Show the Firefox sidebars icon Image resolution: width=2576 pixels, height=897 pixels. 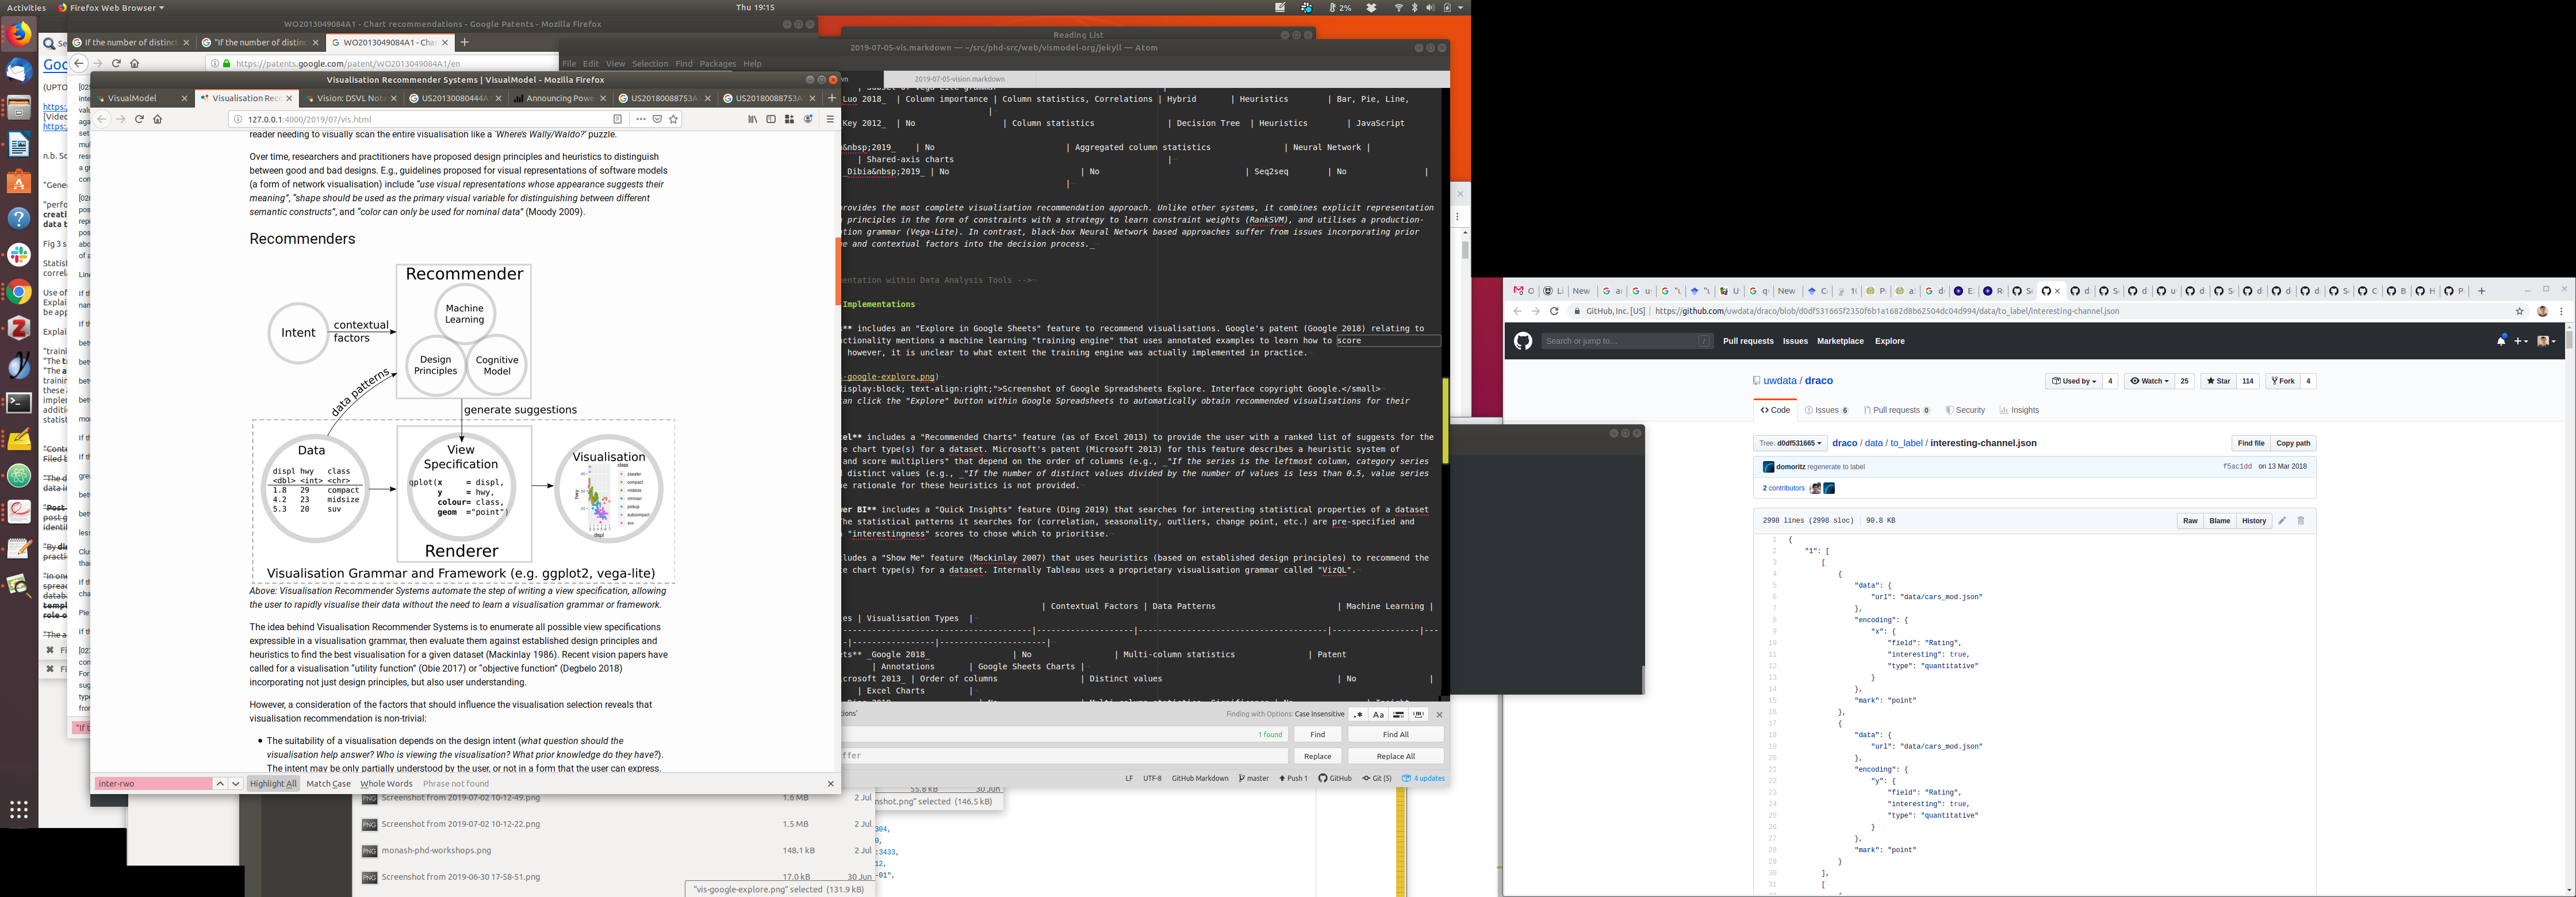click(x=771, y=119)
